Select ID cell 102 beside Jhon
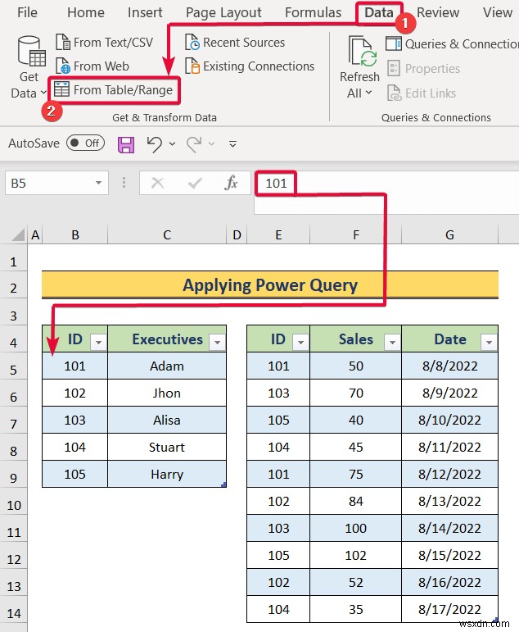 (x=74, y=393)
